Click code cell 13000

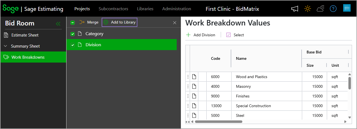219,106
